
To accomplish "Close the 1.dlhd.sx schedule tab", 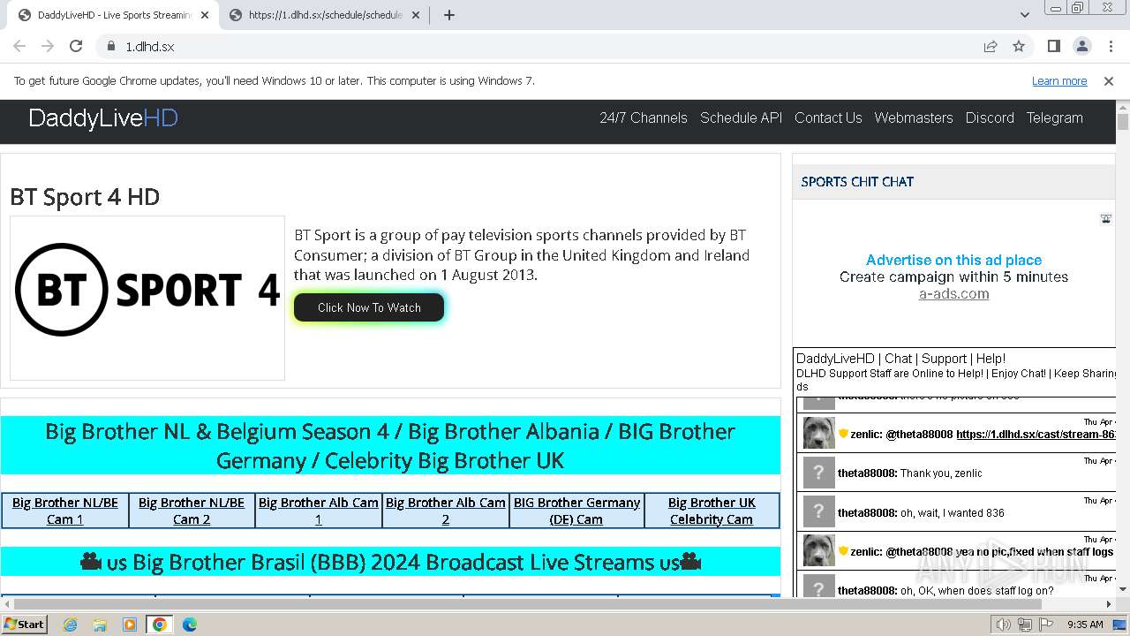I will (x=416, y=15).
